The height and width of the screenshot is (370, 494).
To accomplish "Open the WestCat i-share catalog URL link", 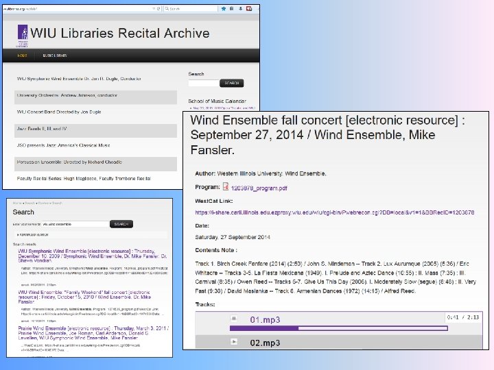I will pos(335,212).
